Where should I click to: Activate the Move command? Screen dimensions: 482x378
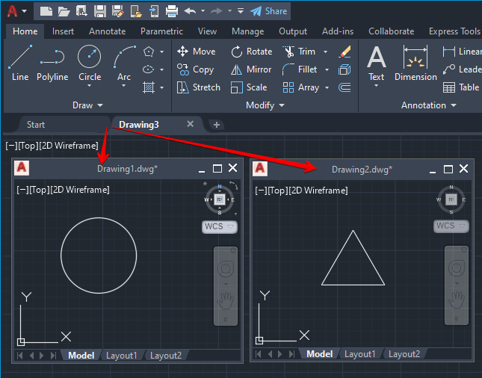tap(196, 52)
